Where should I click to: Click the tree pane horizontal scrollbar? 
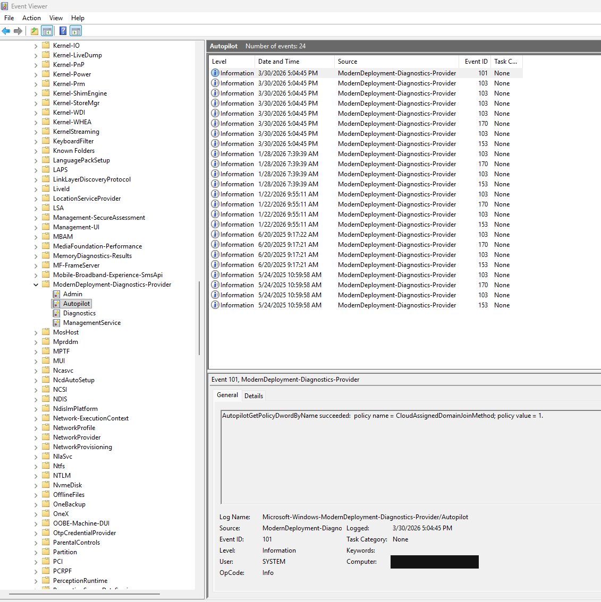tap(84, 595)
